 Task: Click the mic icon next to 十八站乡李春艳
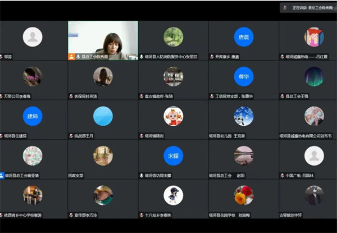pyautogui.click(x=142, y=215)
